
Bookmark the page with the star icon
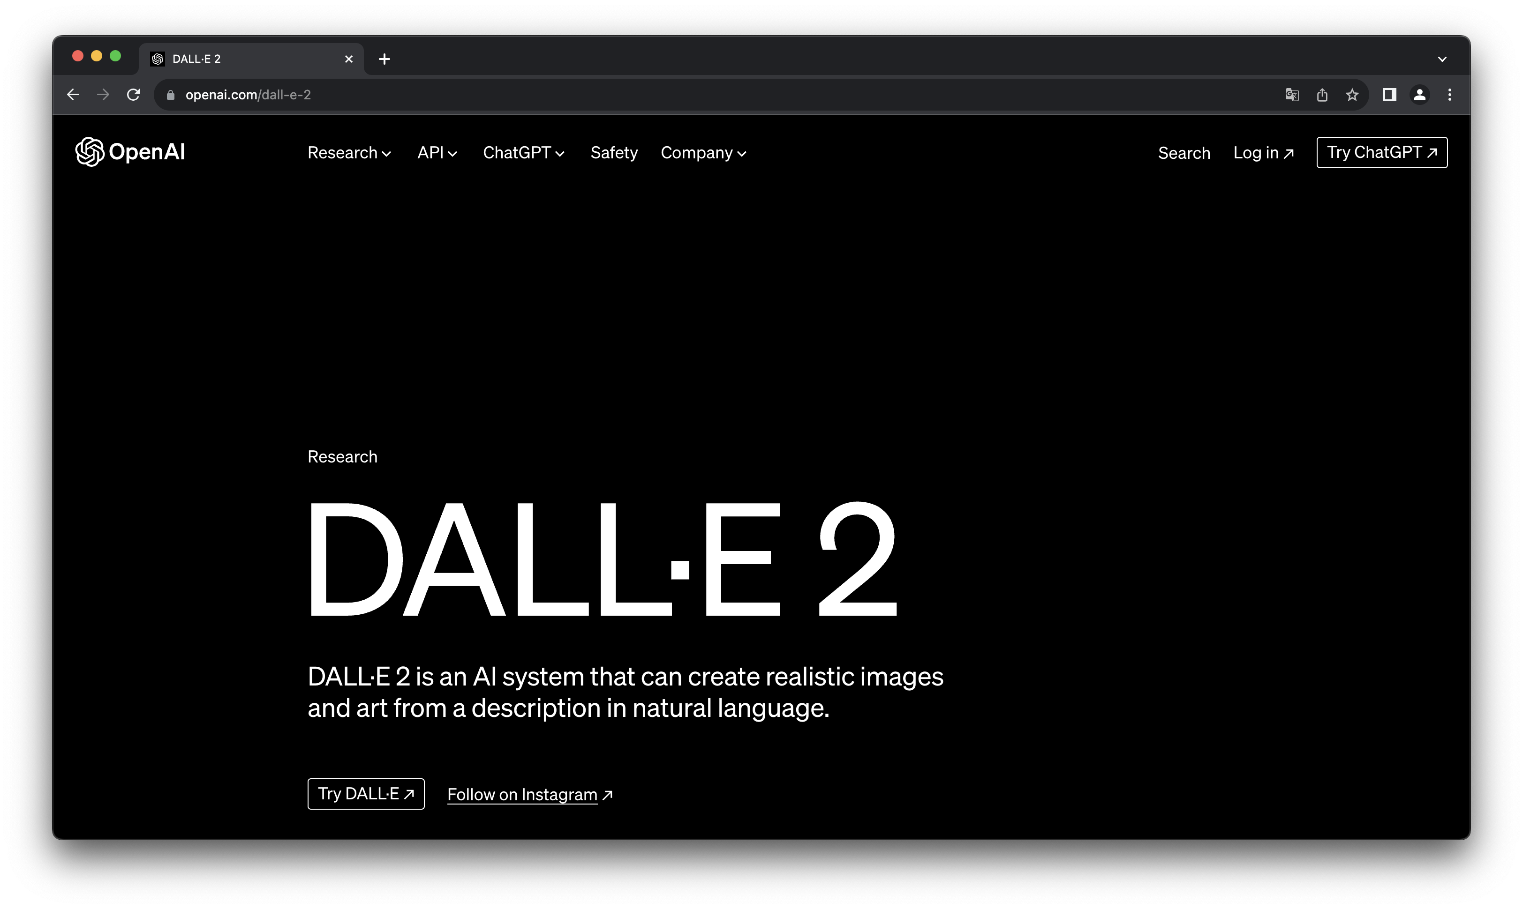pos(1352,94)
